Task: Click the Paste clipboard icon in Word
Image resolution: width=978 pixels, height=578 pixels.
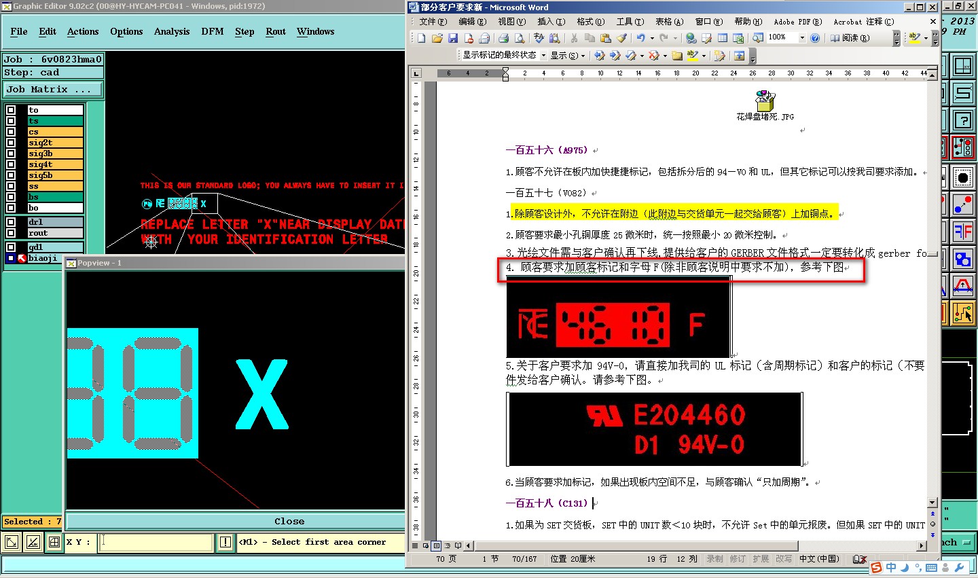Action: pyautogui.click(x=606, y=38)
